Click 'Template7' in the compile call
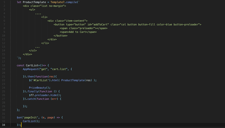This screenshot has width=225, height=128. pos(57,2)
